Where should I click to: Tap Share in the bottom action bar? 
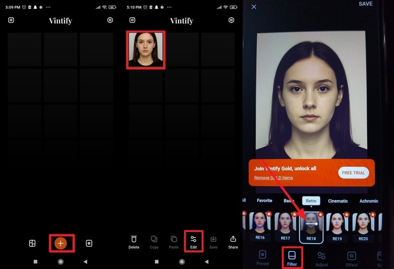click(x=233, y=243)
